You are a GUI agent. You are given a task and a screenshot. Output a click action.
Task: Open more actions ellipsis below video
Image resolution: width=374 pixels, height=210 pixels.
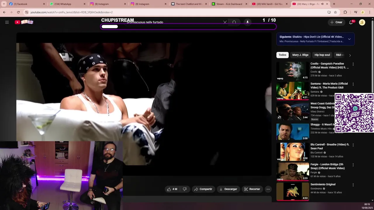click(x=268, y=189)
